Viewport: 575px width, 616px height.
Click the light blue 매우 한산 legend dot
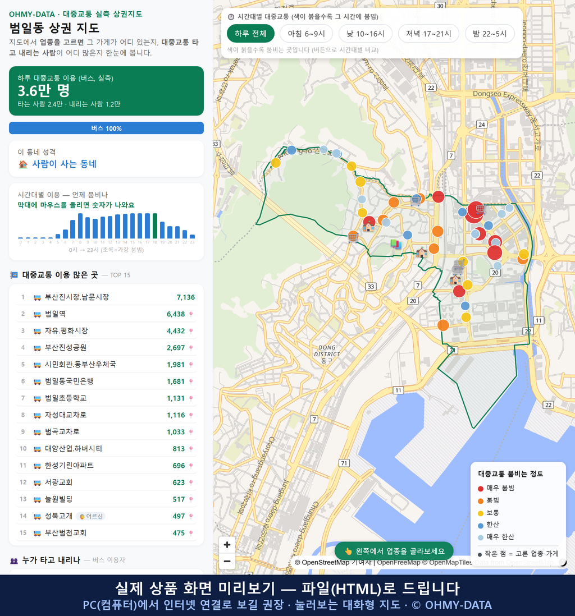480,537
